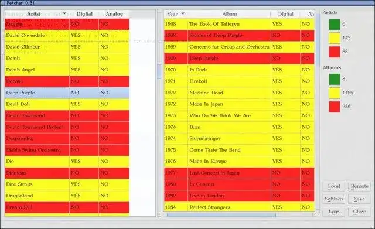Click the artist list vertical scrollbar handle
The image size is (375, 229).
(x=159, y=71)
